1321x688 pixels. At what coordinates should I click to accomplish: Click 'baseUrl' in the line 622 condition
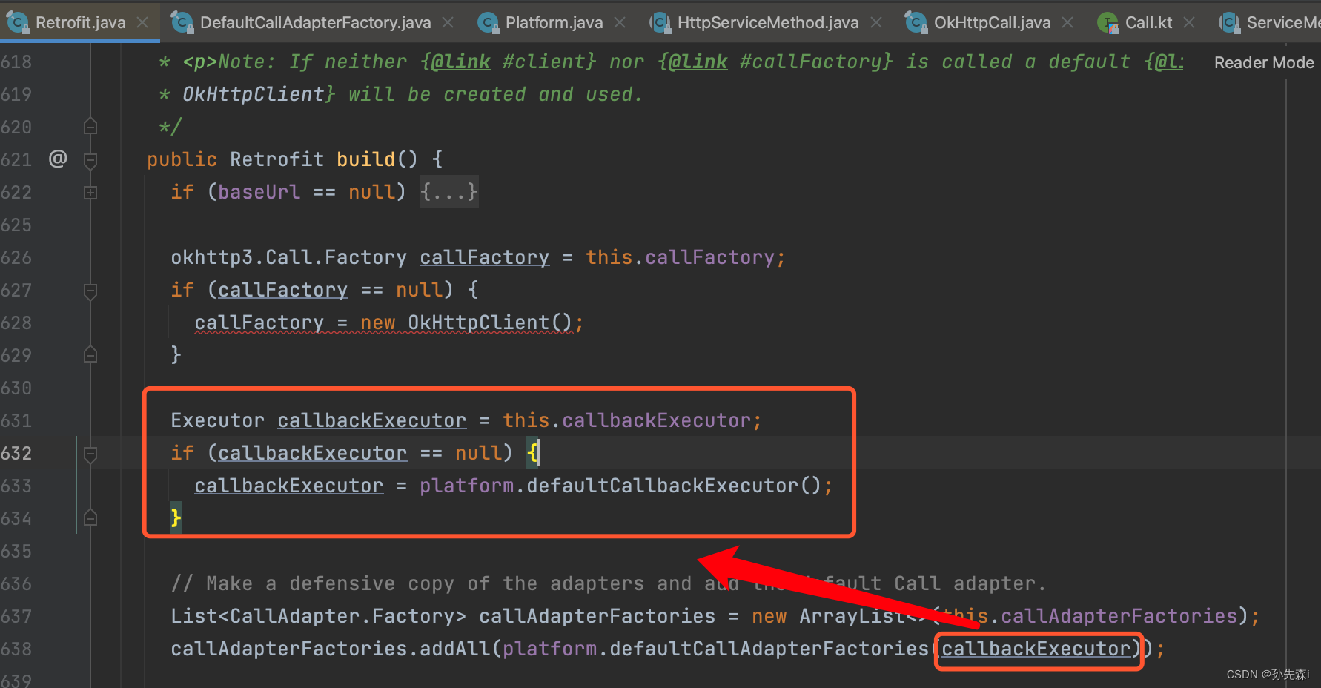click(259, 192)
